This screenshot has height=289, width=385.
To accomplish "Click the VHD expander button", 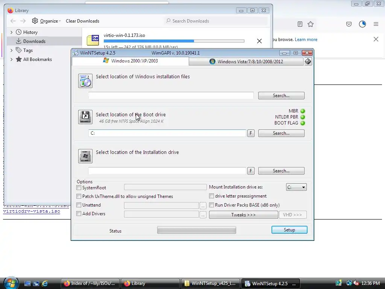I will (x=293, y=215).
